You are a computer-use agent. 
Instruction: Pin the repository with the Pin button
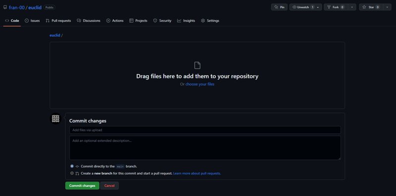[x=279, y=7]
